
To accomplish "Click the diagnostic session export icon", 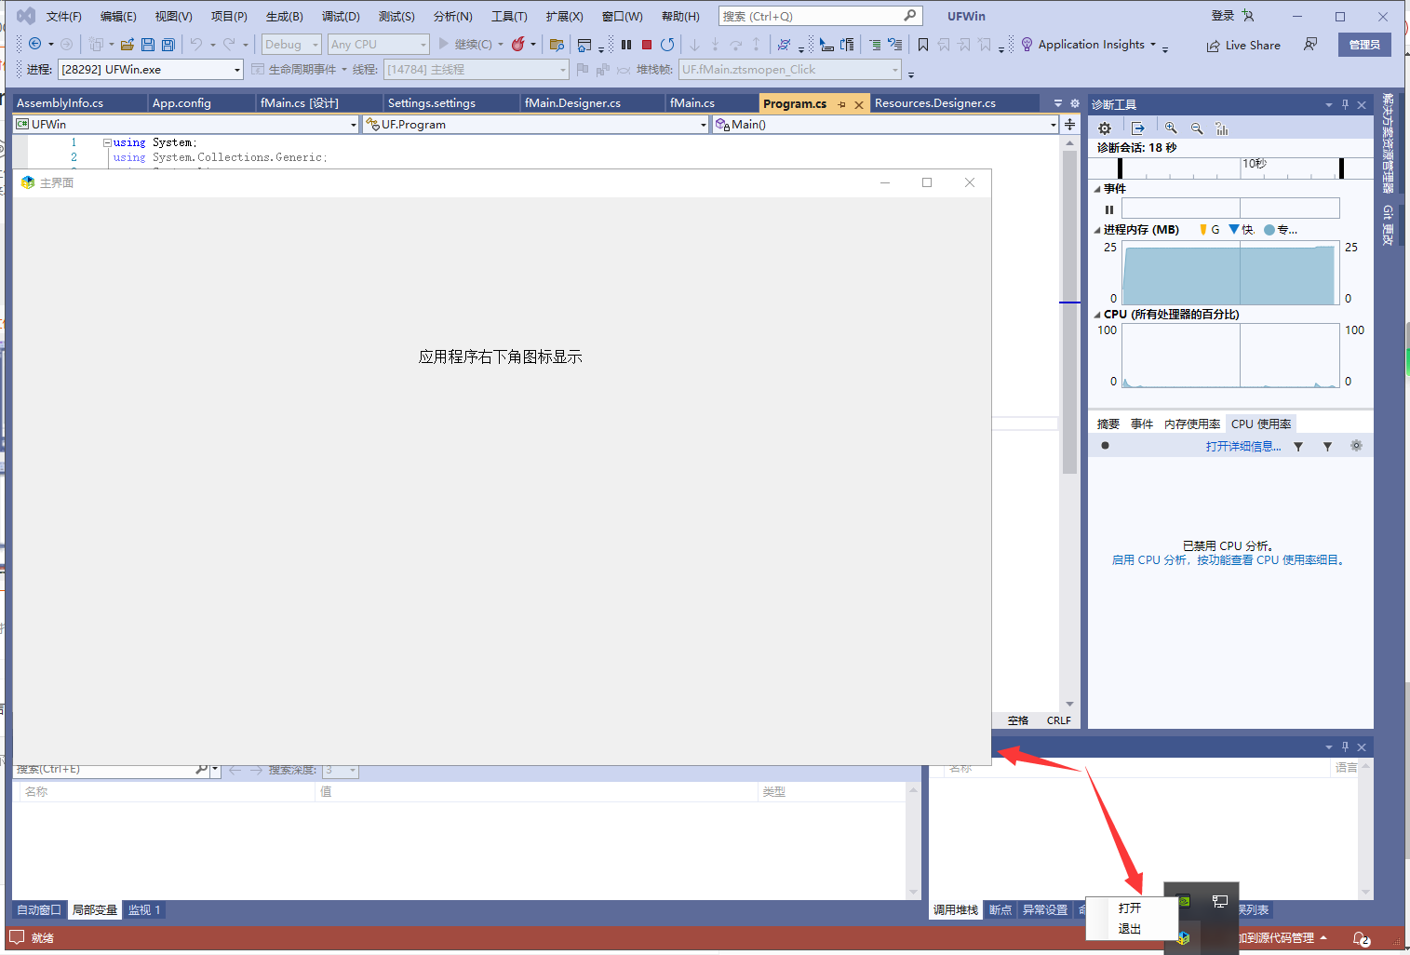I will click(1137, 128).
